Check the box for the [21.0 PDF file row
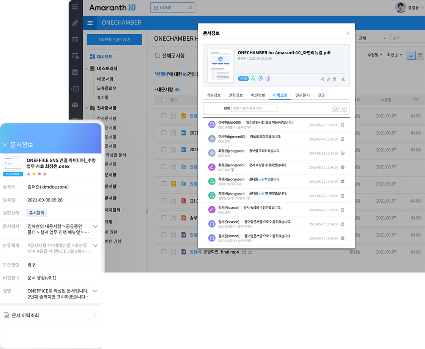This screenshot has height=349, width=425. click(164, 201)
